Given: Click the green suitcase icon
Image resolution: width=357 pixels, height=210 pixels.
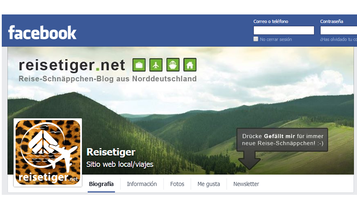Looking at the screenshot, I should (139, 65).
